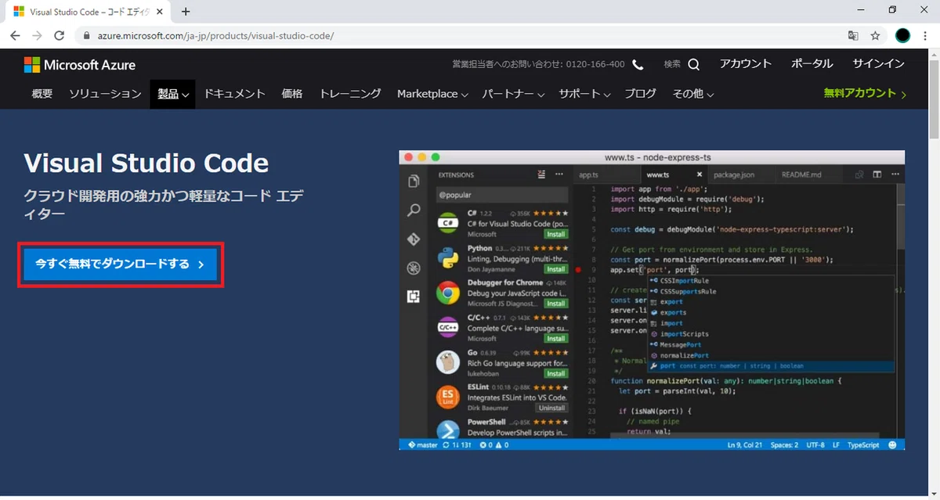
Task: Click the アカウント link
Action: (x=746, y=64)
